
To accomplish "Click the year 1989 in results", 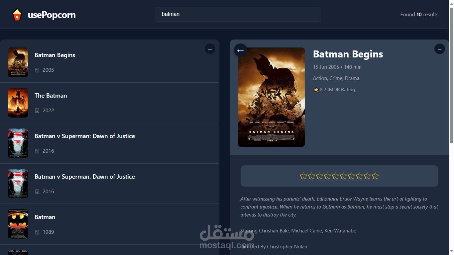I will 48,232.
